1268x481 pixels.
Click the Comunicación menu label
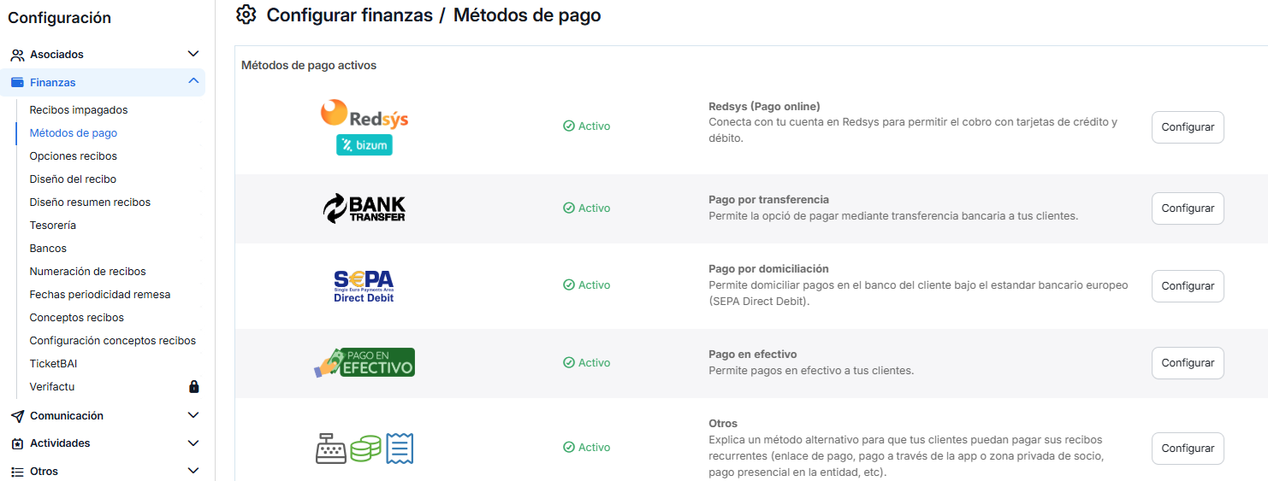click(67, 416)
